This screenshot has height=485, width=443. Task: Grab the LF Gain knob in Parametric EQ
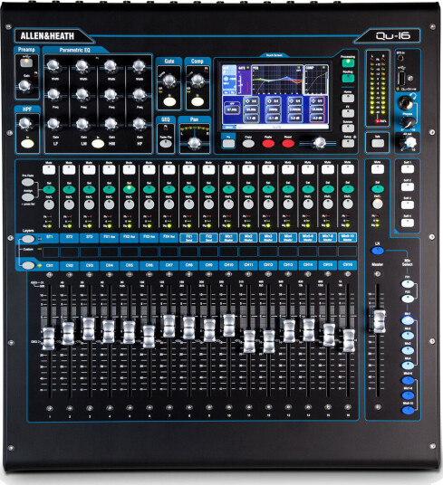pyautogui.click(x=53, y=124)
